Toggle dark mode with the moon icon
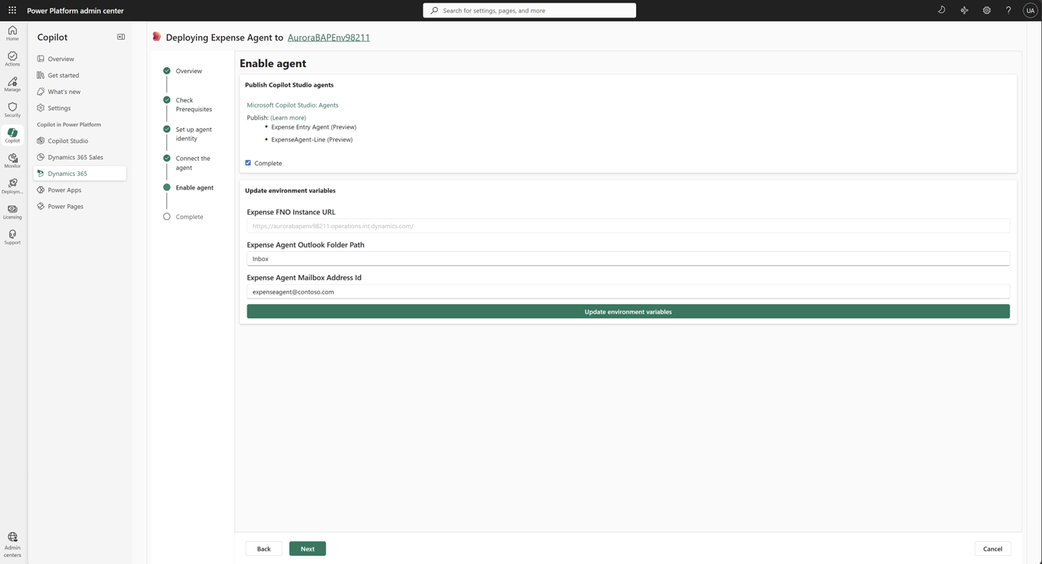This screenshot has width=1042, height=564. pos(941,10)
